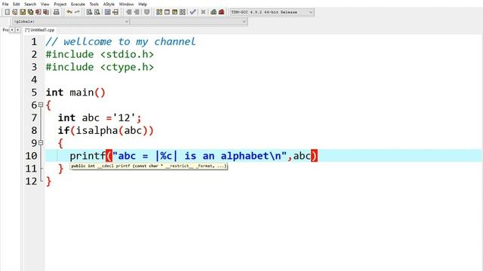Viewport: 483px width, 271px height.
Task: Click the Redo arrow icon
Action: pyautogui.click(x=77, y=12)
